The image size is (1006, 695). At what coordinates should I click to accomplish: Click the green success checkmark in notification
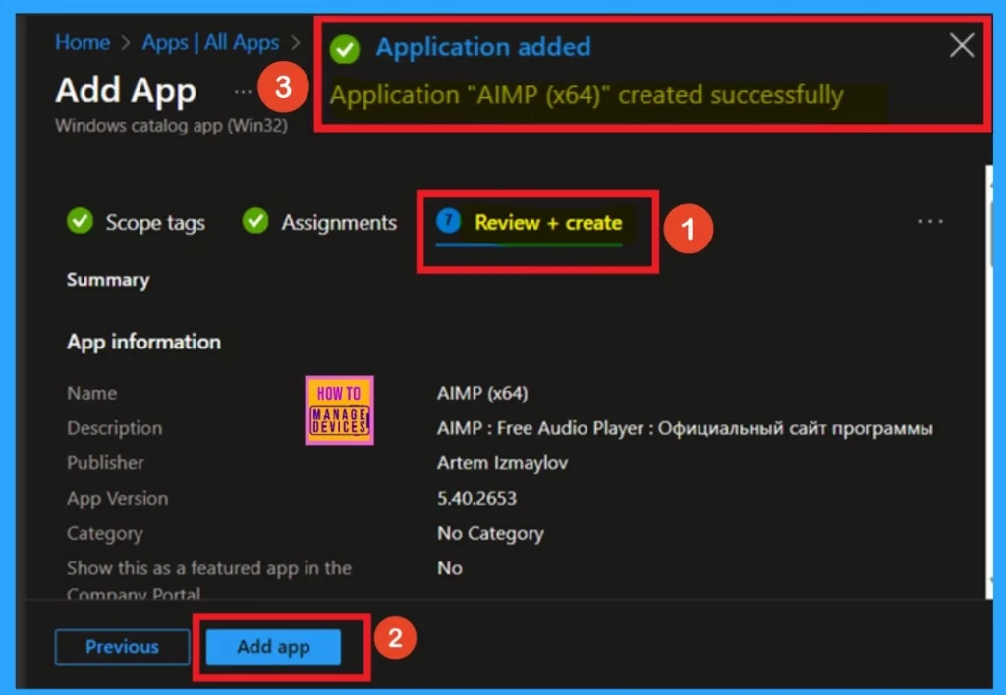coord(345,49)
